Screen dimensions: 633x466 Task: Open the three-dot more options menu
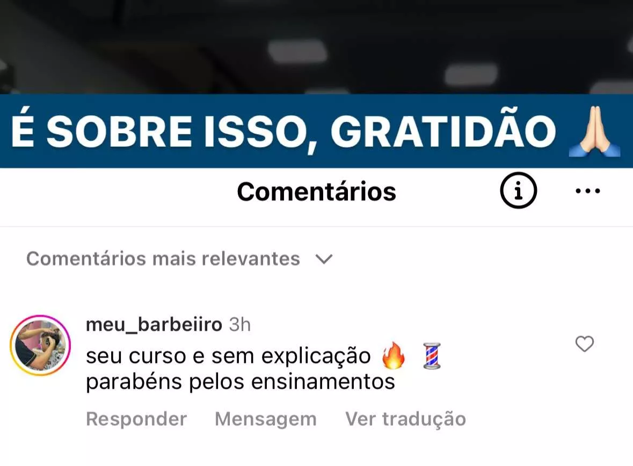588,191
